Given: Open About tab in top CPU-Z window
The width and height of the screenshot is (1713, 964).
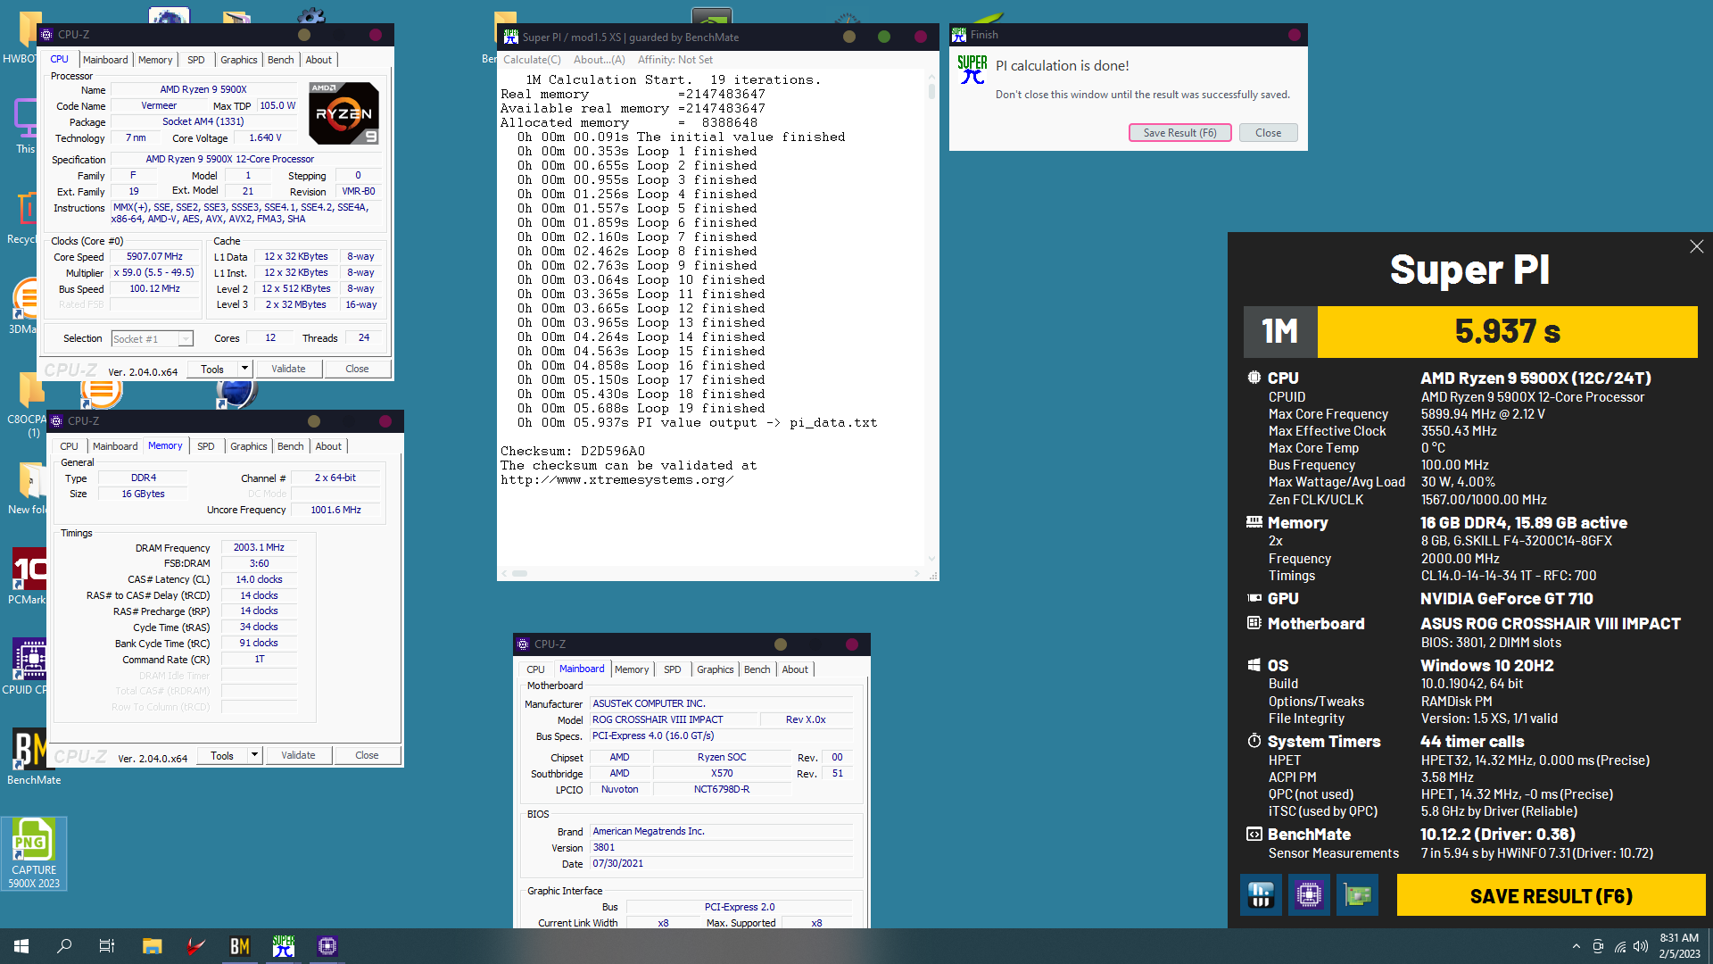Looking at the screenshot, I should point(319,60).
